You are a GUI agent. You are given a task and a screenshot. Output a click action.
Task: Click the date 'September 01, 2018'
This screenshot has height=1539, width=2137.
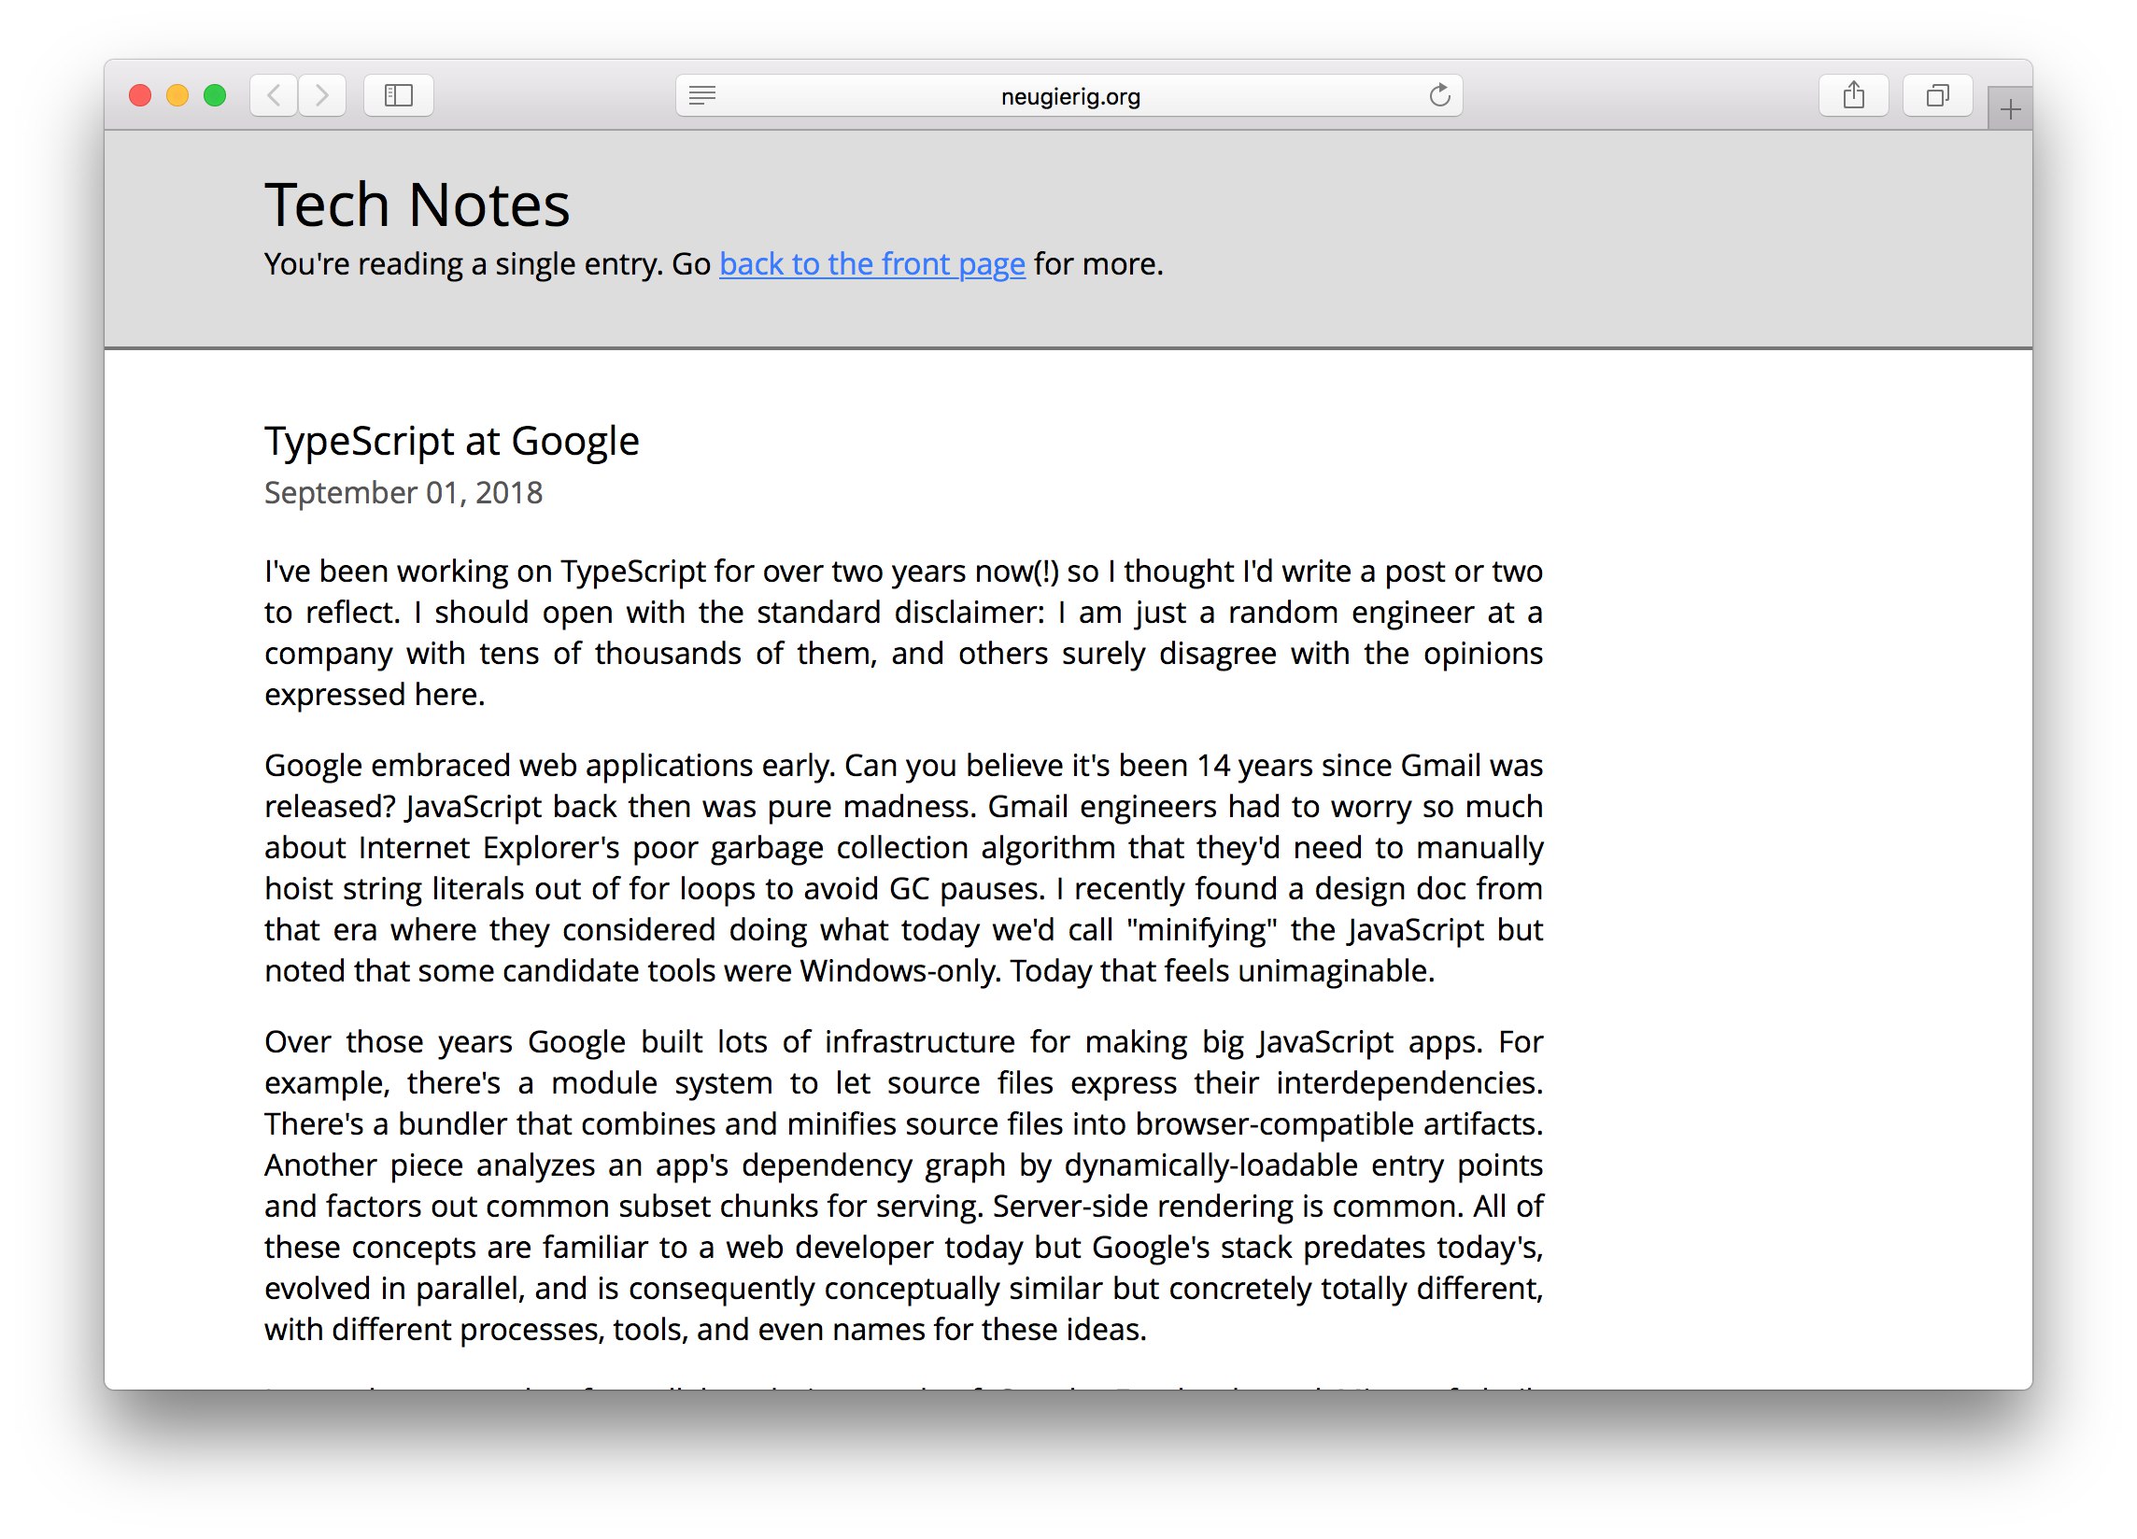coord(403,492)
